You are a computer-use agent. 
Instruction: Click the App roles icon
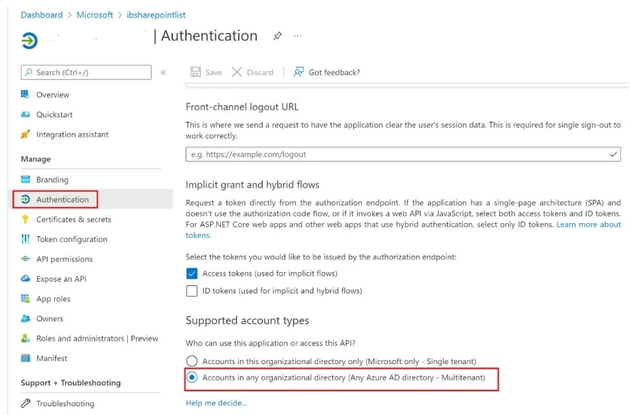pos(25,299)
